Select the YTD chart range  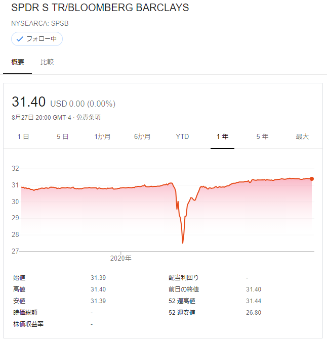coord(182,137)
